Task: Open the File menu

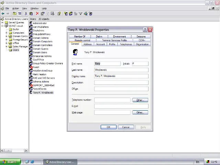Action: click(7, 8)
